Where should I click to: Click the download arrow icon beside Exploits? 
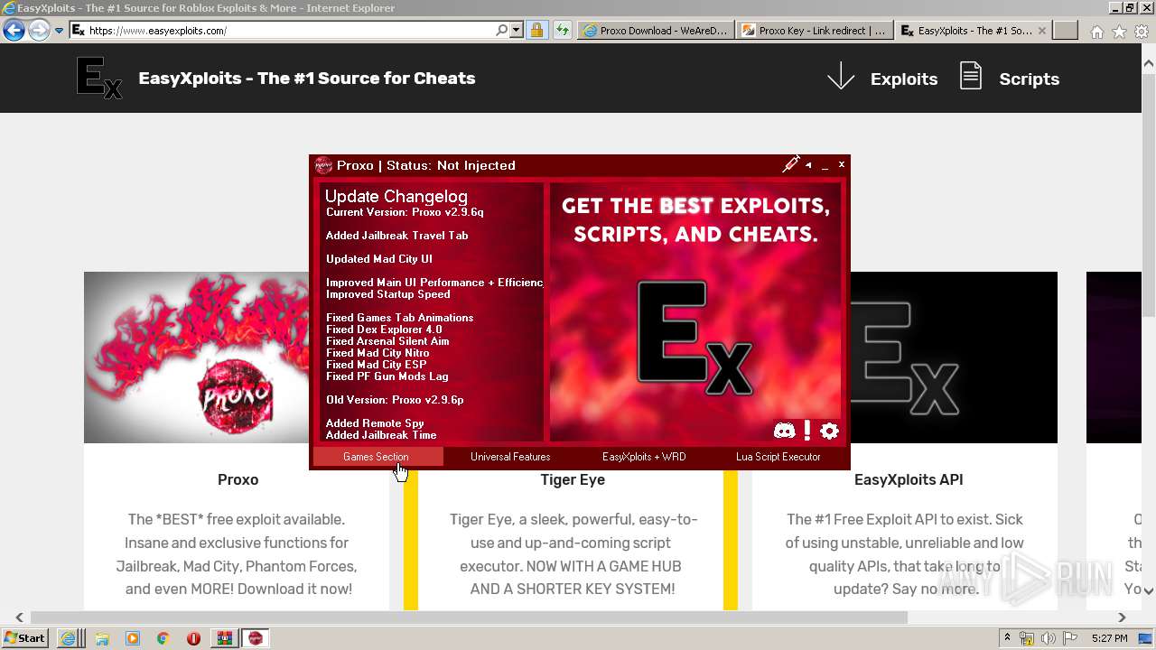(841, 77)
